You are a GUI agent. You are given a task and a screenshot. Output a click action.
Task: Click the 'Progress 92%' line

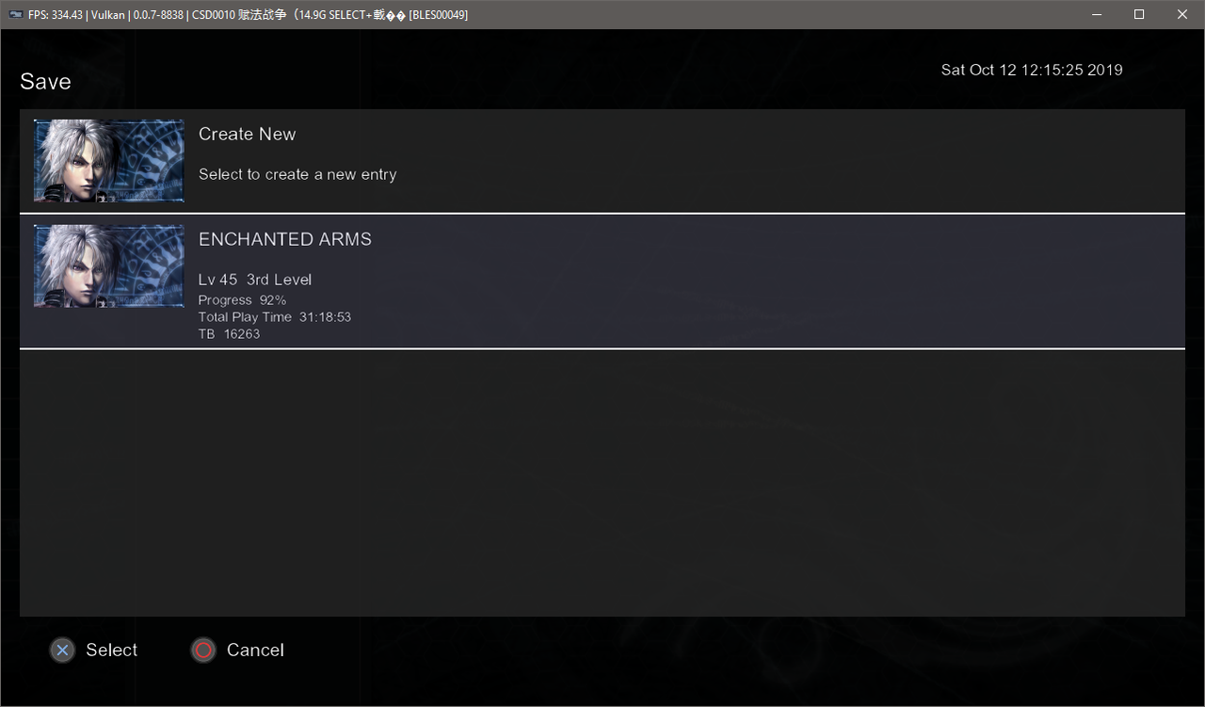click(x=243, y=300)
